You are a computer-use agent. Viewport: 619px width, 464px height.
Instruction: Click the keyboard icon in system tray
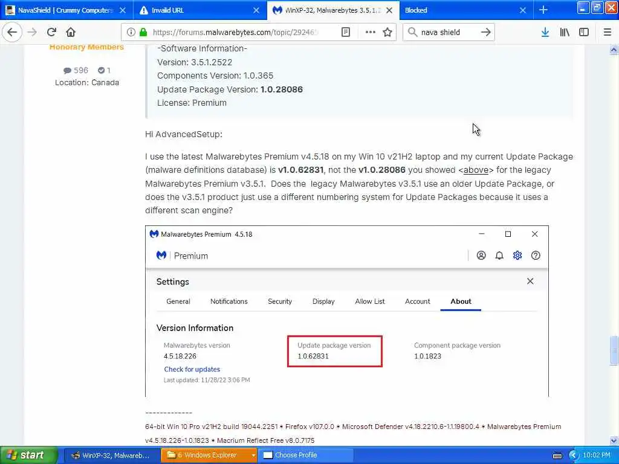[557, 456]
